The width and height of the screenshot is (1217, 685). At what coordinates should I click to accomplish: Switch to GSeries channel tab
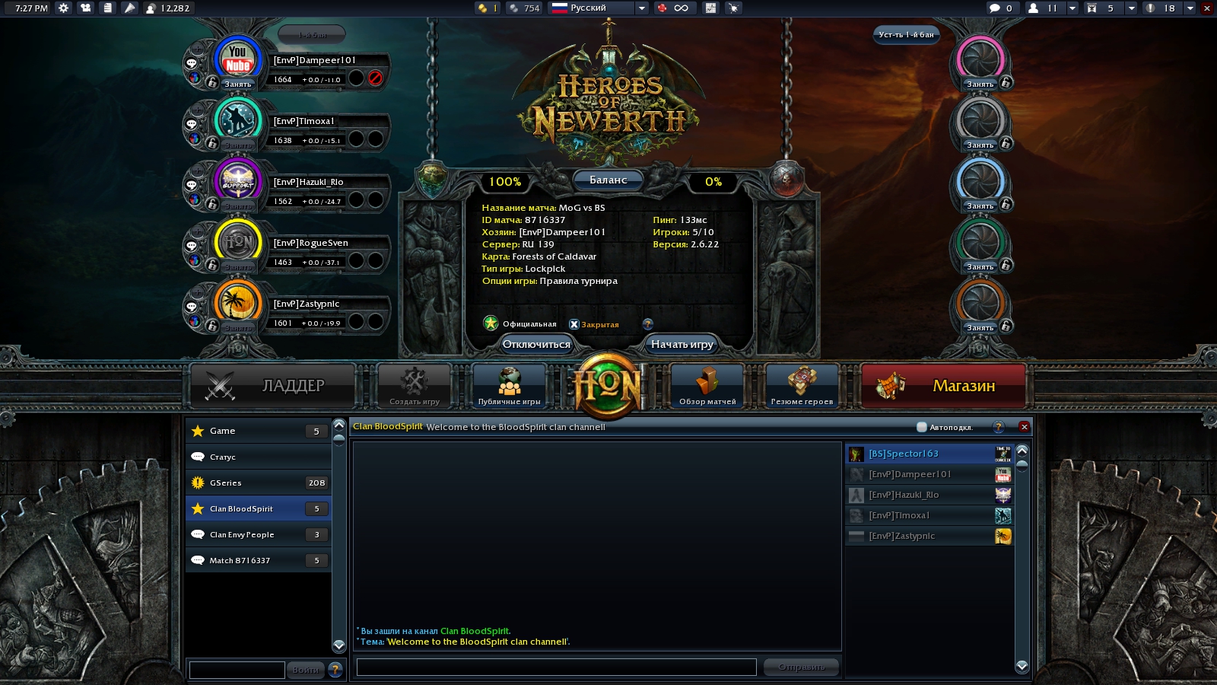pos(259,483)
